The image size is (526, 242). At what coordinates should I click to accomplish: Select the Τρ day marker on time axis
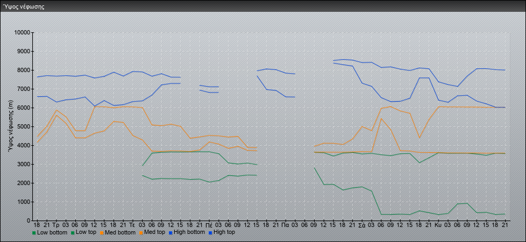point(56,225)
